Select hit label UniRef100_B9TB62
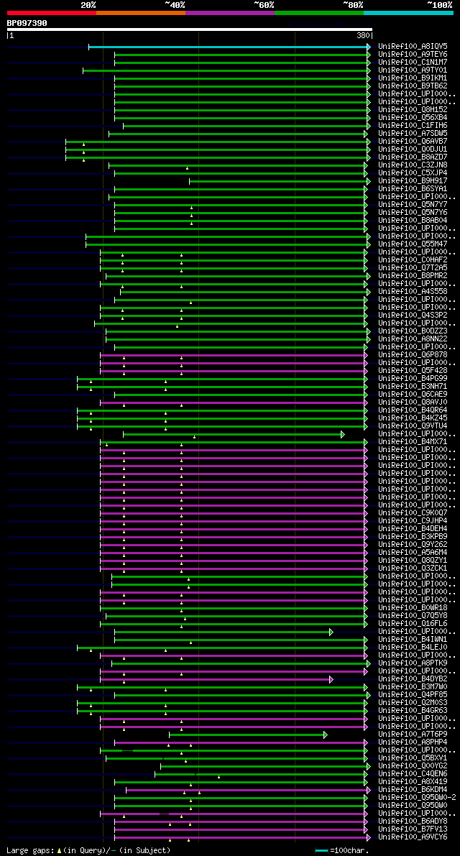This screenshot has height=856, width=460. (413, 86)
